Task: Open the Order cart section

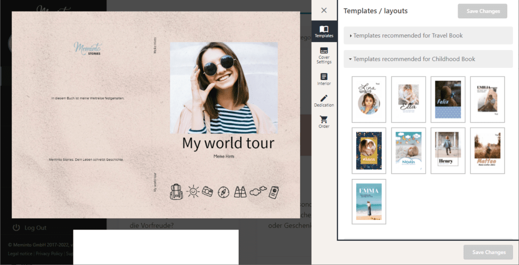Action: point(324,122)
